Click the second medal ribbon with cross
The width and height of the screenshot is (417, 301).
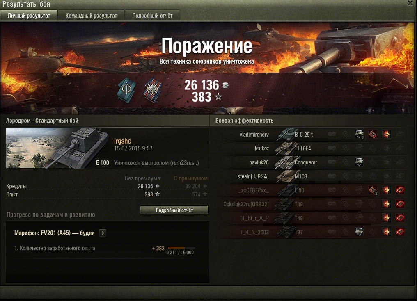coord(153,90)
